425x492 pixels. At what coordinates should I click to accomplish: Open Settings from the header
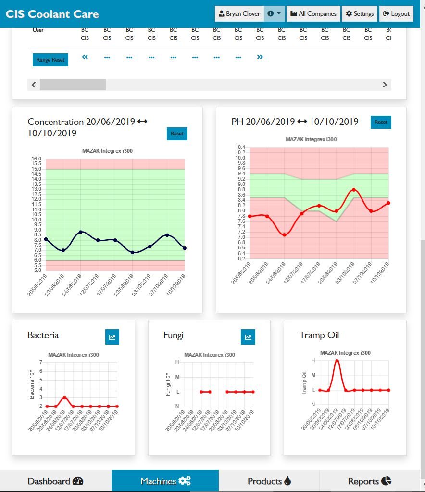pos(360,14)
